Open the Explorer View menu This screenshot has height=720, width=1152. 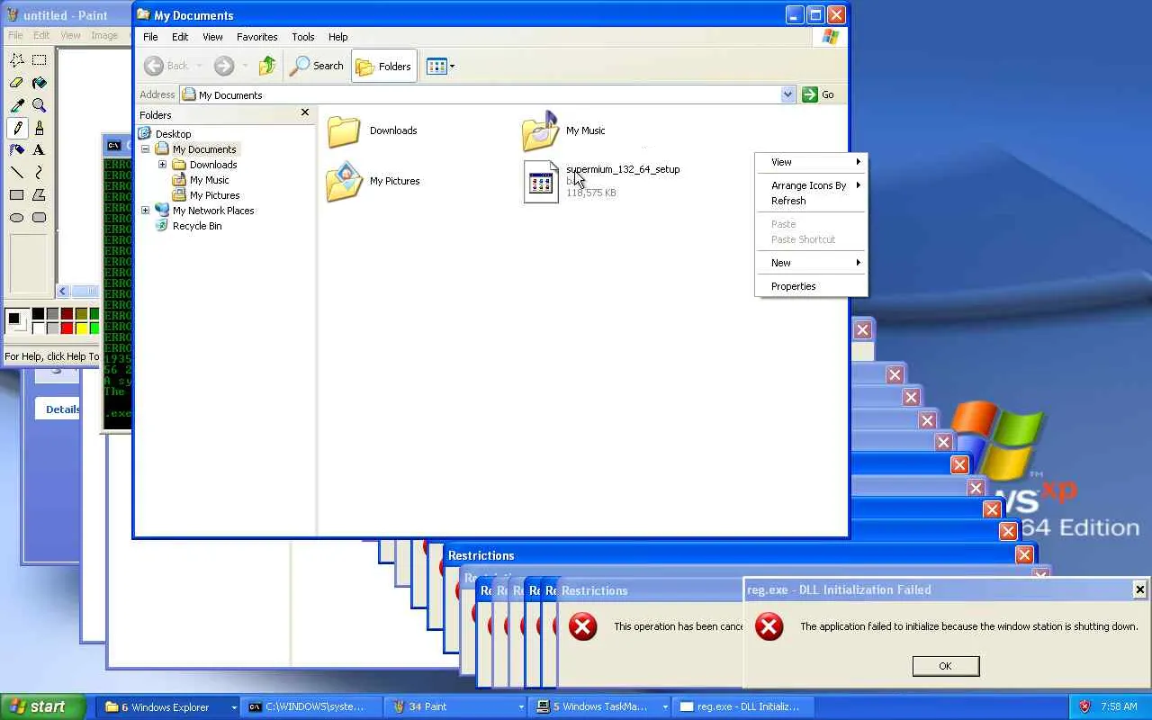coord(212,37)
